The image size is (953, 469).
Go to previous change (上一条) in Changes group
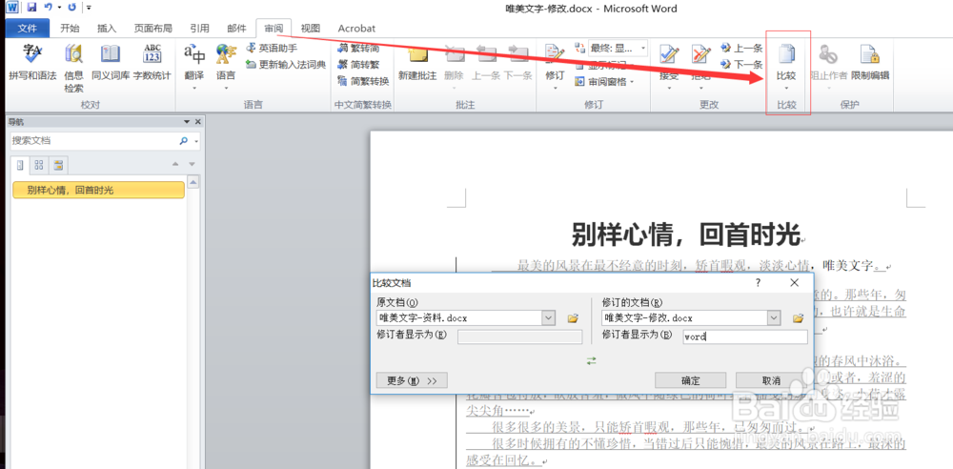[741, 48]
